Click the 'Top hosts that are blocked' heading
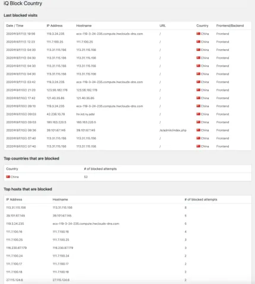Screen dimensions: 255x284 28,189
